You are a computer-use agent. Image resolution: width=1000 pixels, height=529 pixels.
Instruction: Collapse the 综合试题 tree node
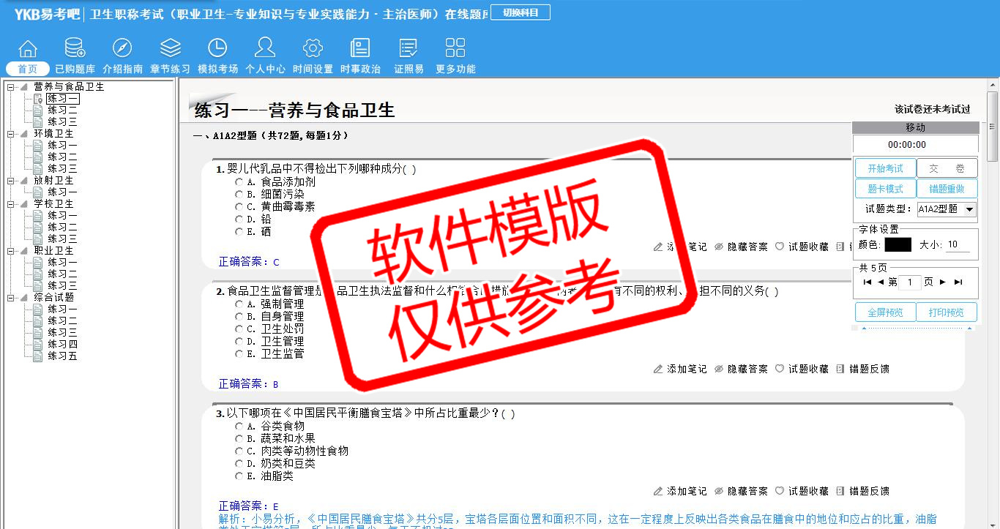(11, 297)
